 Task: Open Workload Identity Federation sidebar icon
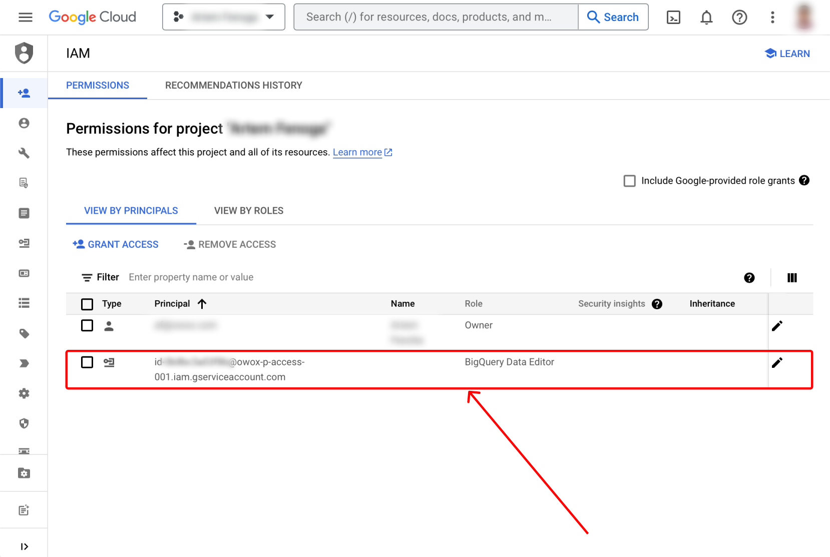pos(24,273)
